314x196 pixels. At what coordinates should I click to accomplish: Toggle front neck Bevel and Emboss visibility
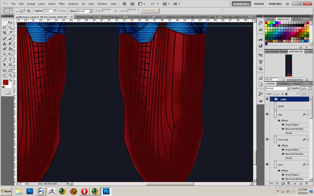point(283,154)
